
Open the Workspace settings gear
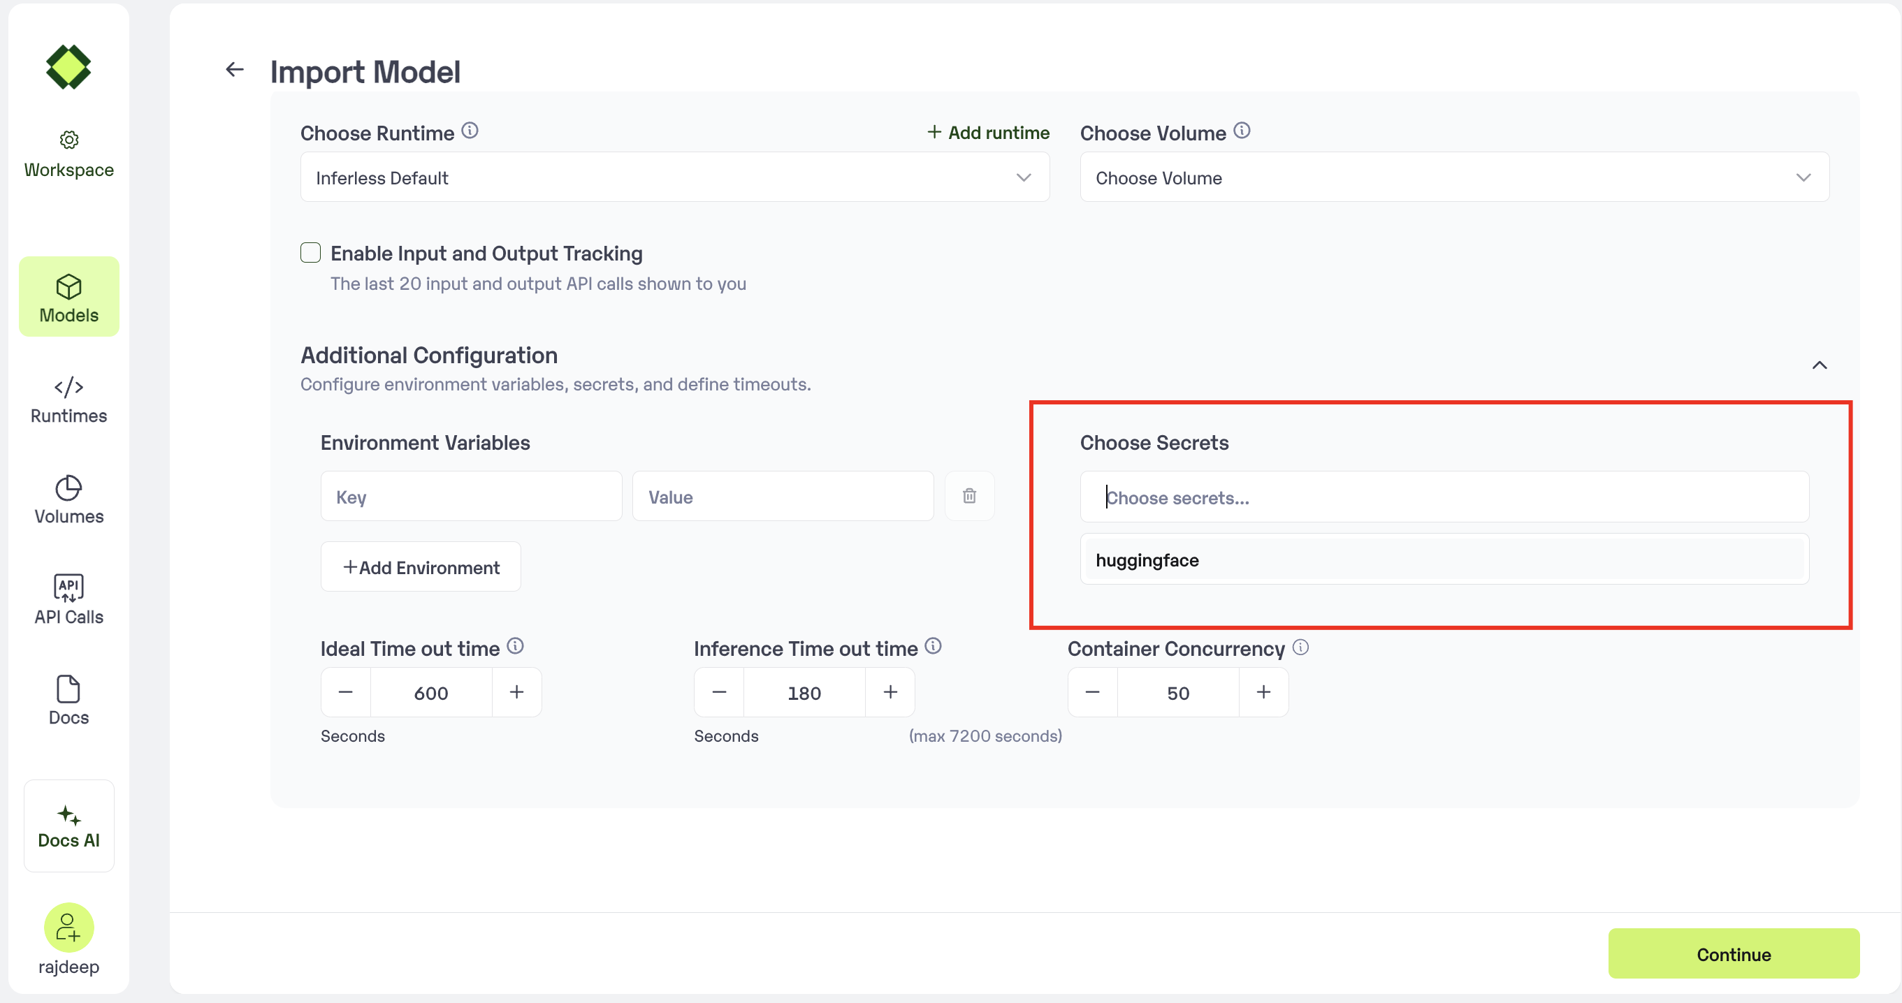[68, 140]
